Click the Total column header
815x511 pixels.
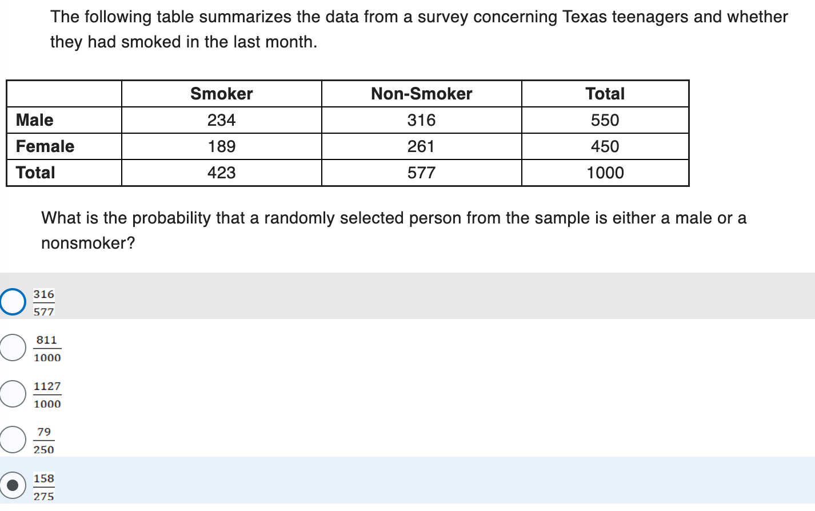point(604,93)
